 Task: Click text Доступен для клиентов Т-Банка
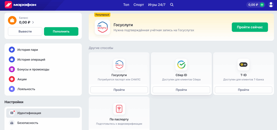(x=243, y=80)
